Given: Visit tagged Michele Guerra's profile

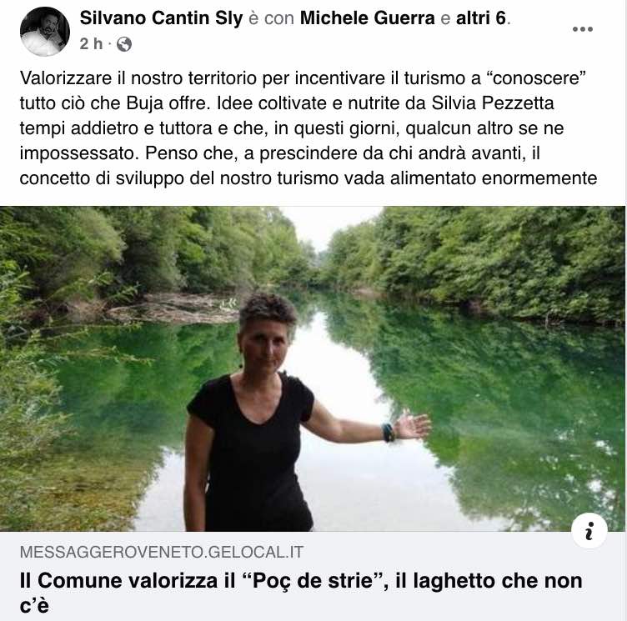Looking at the screenshot, I should click(367, 18).
